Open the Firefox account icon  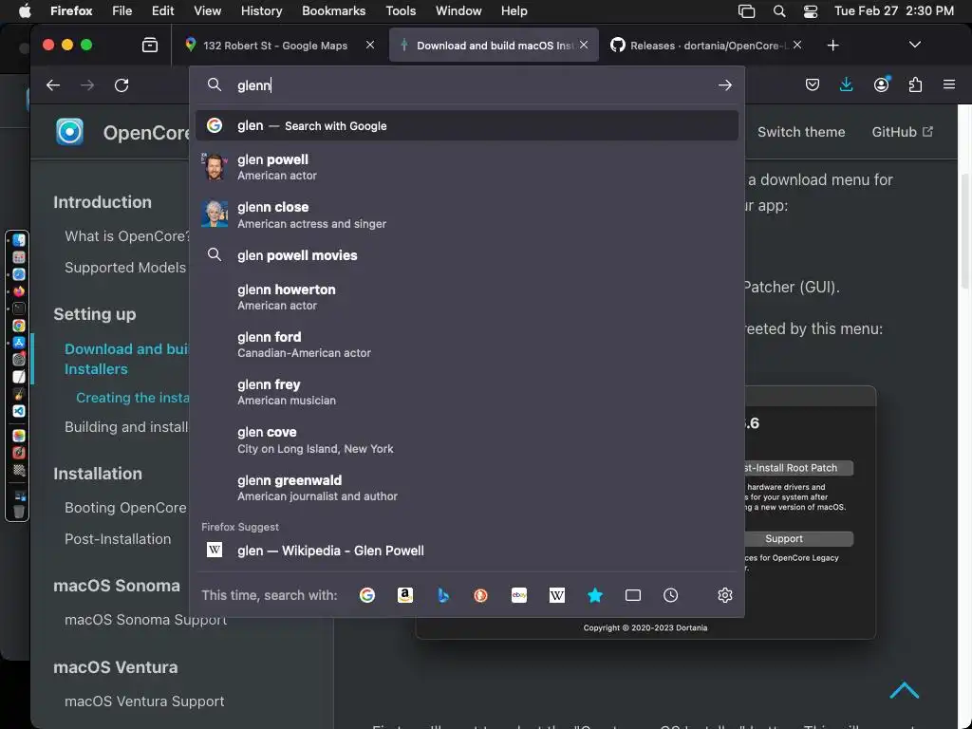coord(881,84)
